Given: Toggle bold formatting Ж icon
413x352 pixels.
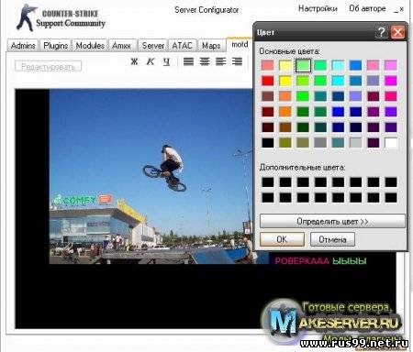Looking at the screenshot, I should point(134,61).
